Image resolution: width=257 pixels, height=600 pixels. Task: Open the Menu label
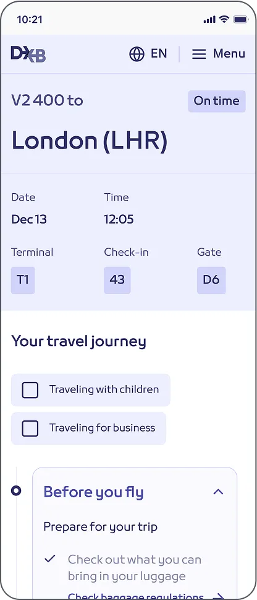229,54
